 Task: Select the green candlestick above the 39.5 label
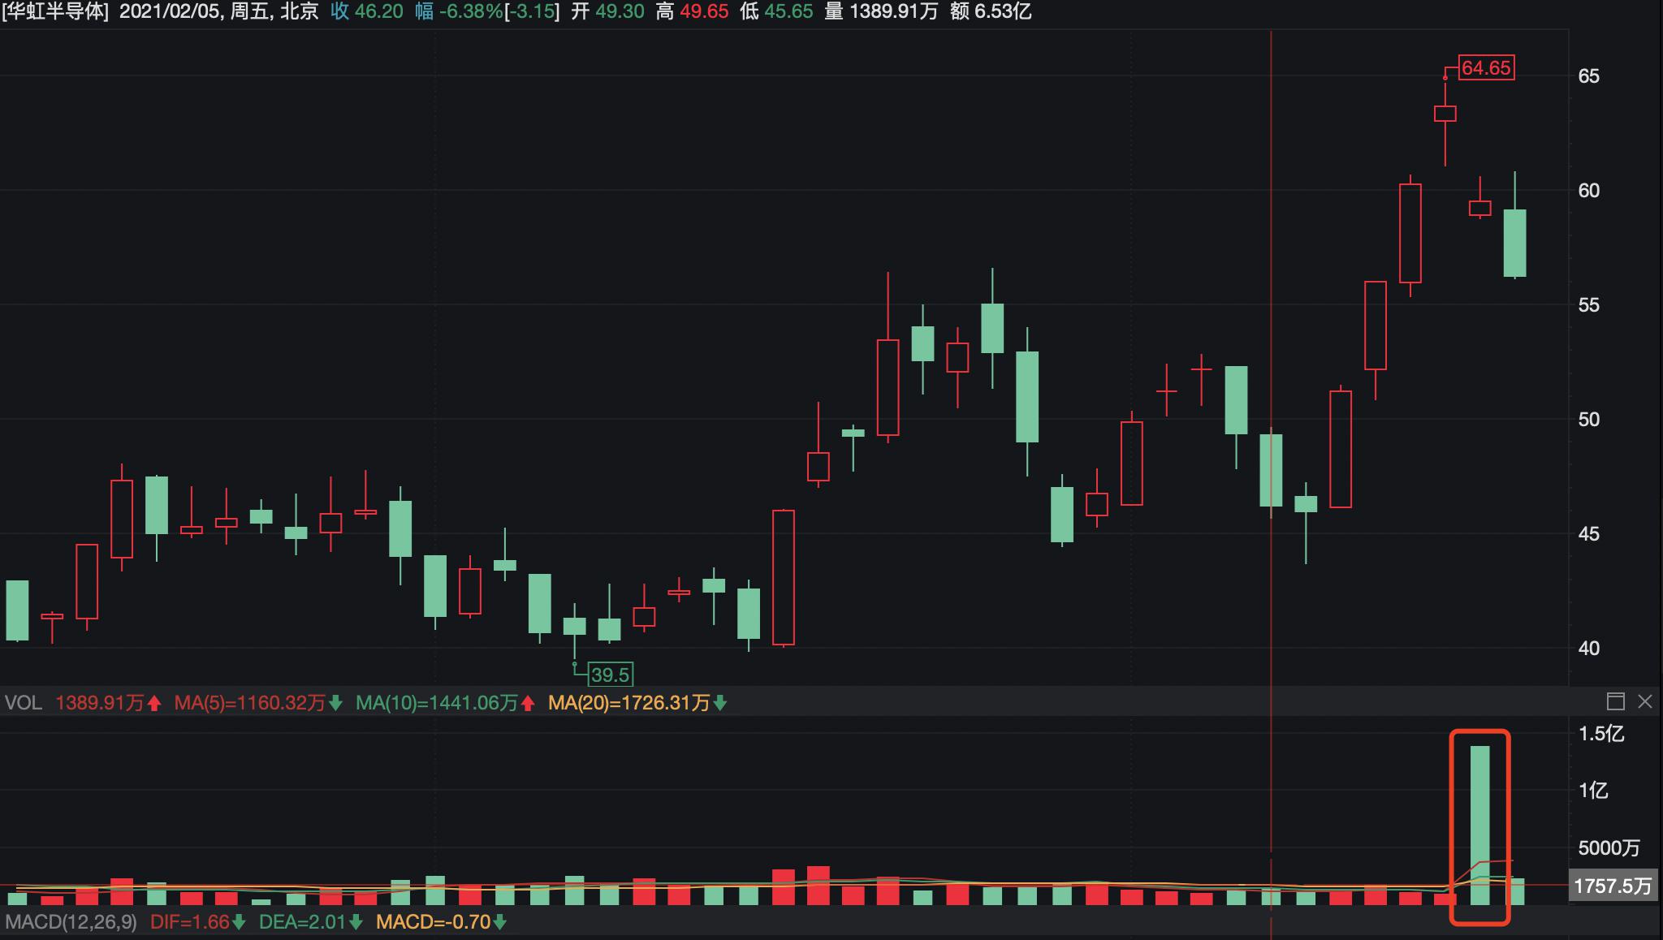(x=575, y=626)
